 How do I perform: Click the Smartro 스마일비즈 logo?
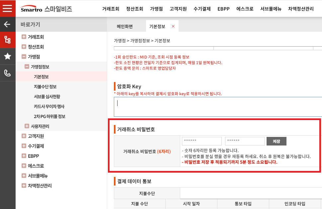[46, 9]
